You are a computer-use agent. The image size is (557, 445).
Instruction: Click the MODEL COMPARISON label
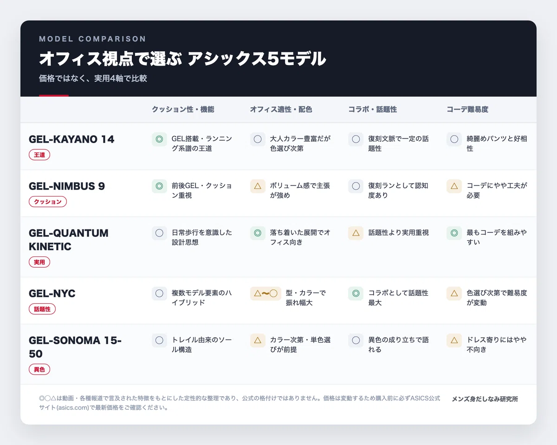92,39
